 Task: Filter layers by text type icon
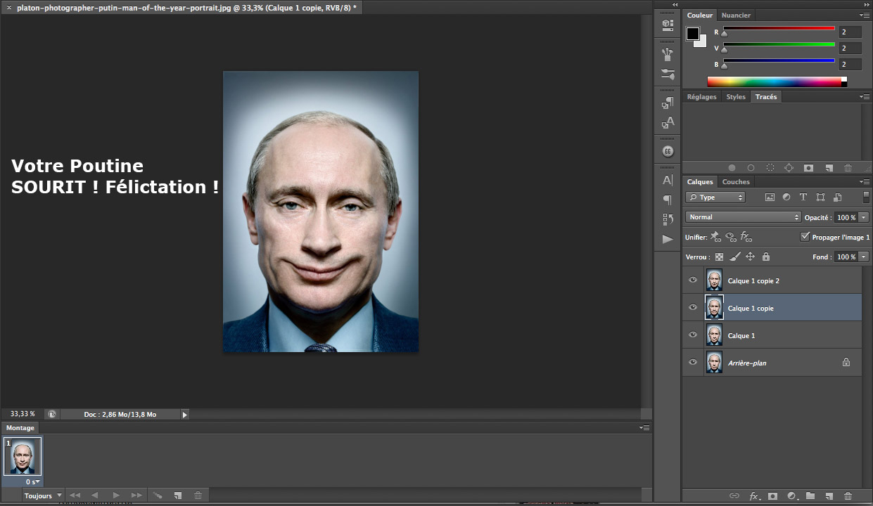[803, 197]
